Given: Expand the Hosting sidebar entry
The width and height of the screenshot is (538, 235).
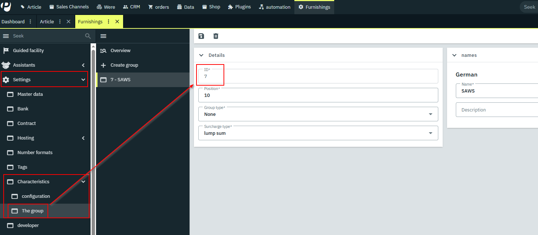Looking at the screenshot, I should (x=83, y=138).
